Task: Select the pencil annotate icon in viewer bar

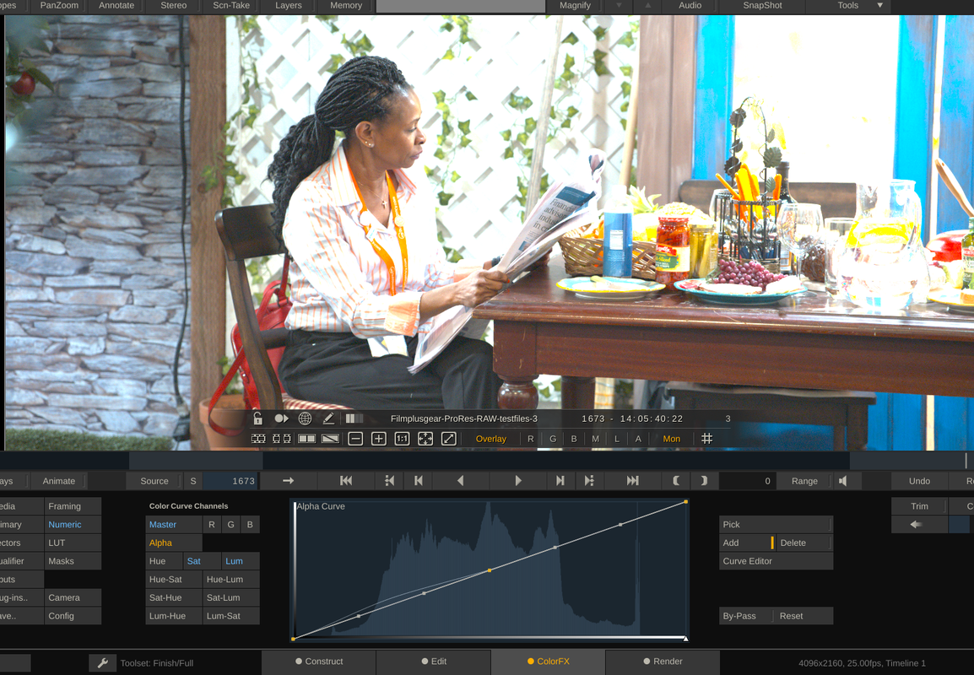Action: (328, 418)
